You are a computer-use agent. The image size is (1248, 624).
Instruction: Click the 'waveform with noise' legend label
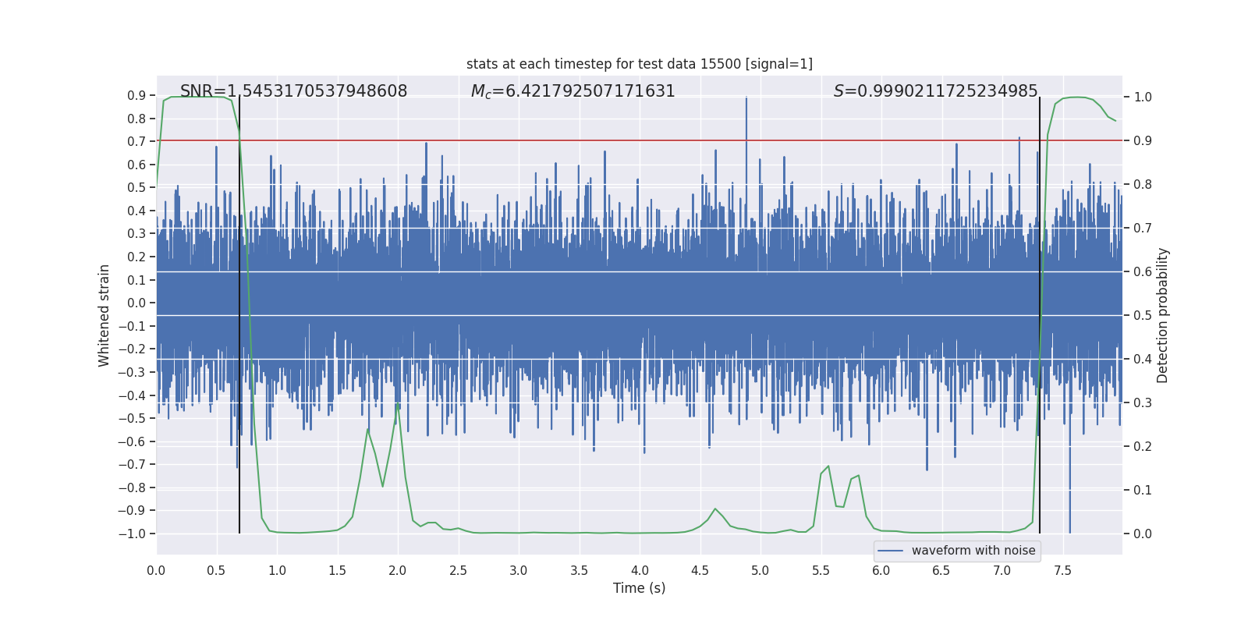[x=973, y=551]
